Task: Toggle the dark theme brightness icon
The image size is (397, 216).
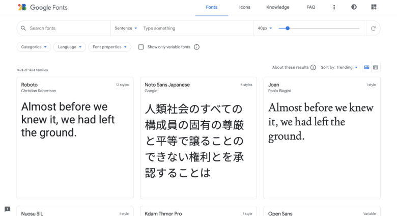Action: pos(354,7)
